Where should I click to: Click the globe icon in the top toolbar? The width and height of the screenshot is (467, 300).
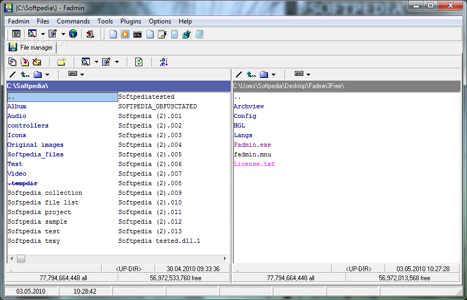click(73, 34)
